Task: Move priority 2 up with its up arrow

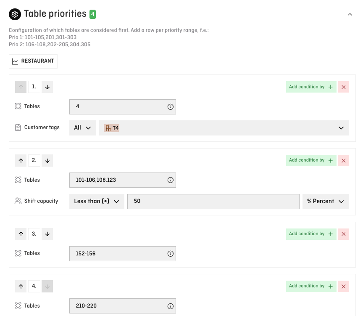Action: (21, 160)
